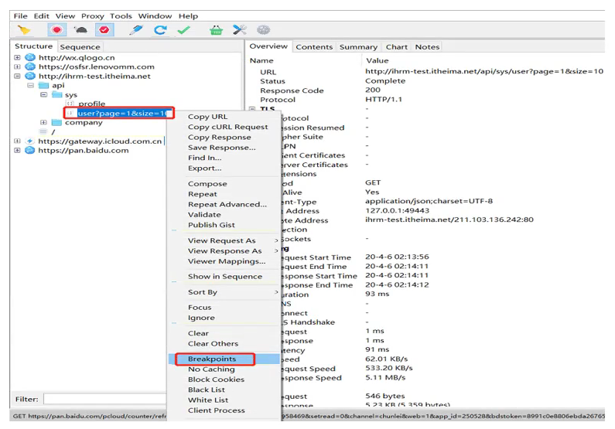Select the Contents tab
615x429 pixels.
[314, 47]
